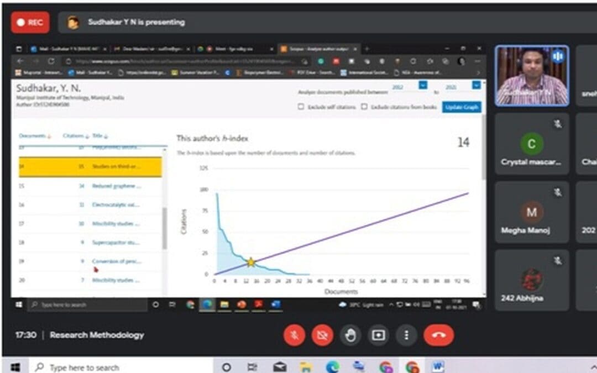The image size is (597, 373).
Task: Open Microsoft Edge from the bottom taskbar
Action: click(332, 366)
